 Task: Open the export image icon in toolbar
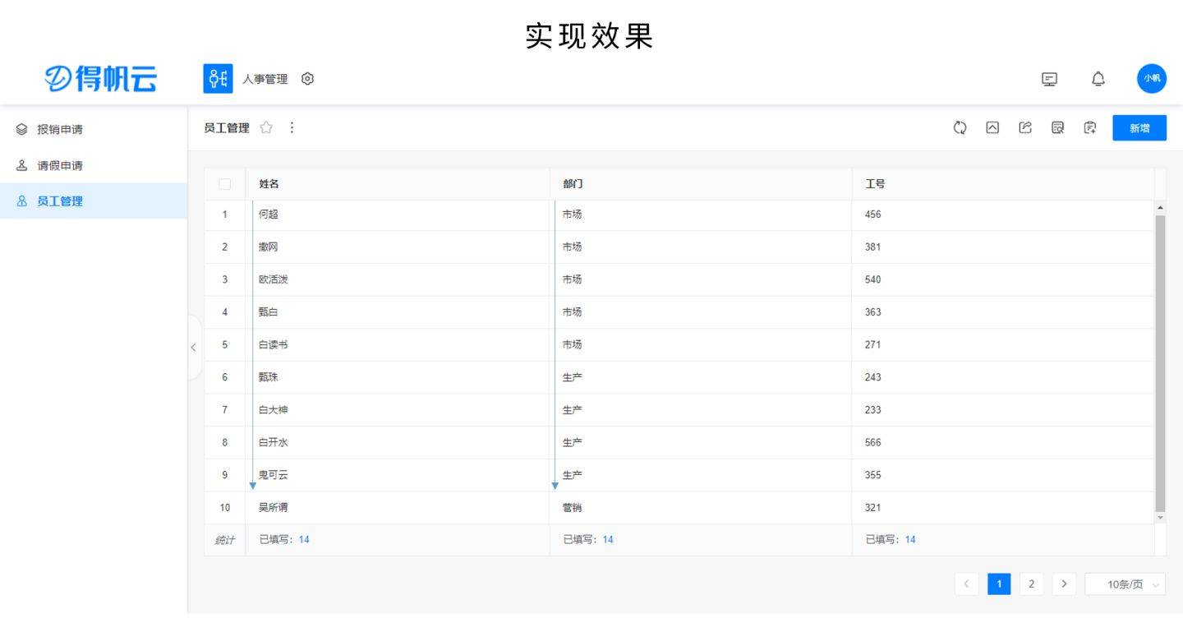(992, 127)
